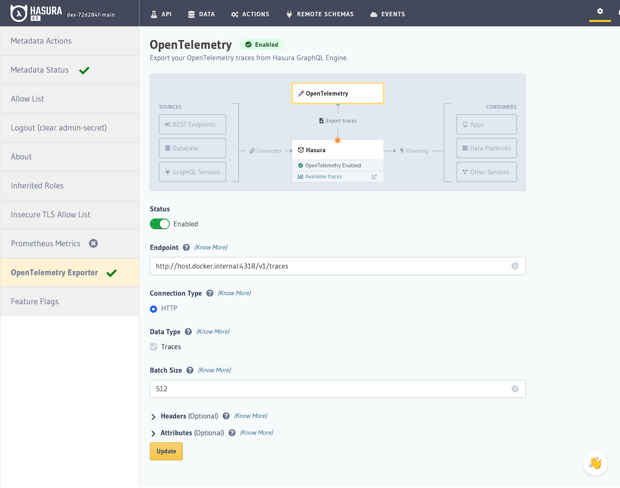Click help icon next to Data Type
This screenshot has height=488, width=620.
(188, 332)
